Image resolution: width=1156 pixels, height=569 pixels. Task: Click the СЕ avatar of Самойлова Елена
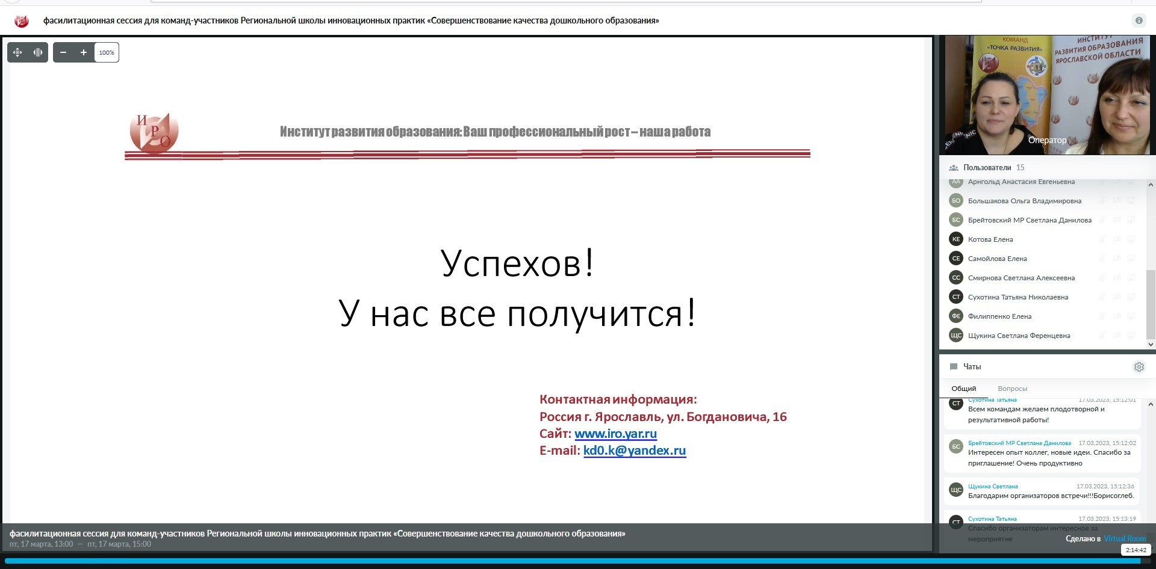[x=956, y=258]
